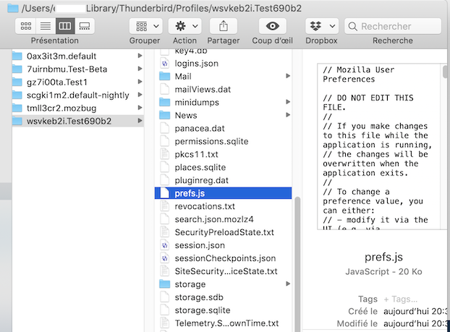450x332 pixels.
Task: Click the session.json file icon
Action: coord(164,245)
